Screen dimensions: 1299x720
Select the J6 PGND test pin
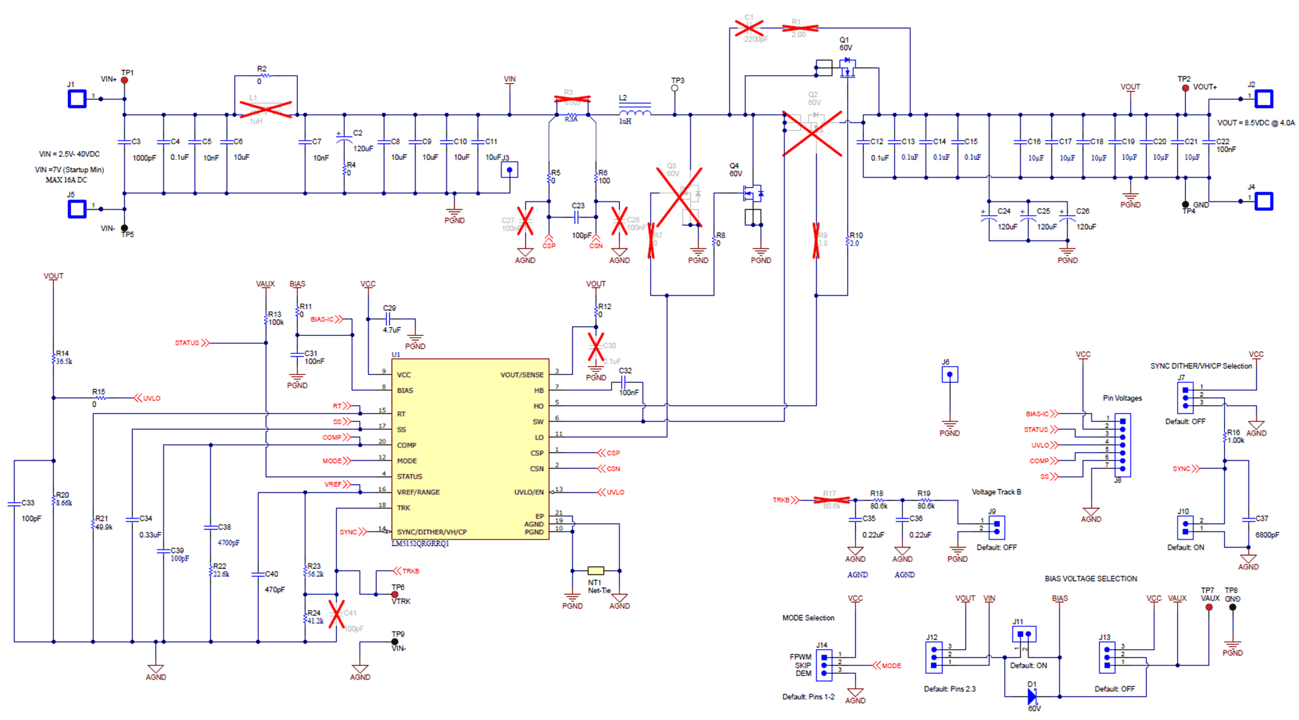pos(949,375)
